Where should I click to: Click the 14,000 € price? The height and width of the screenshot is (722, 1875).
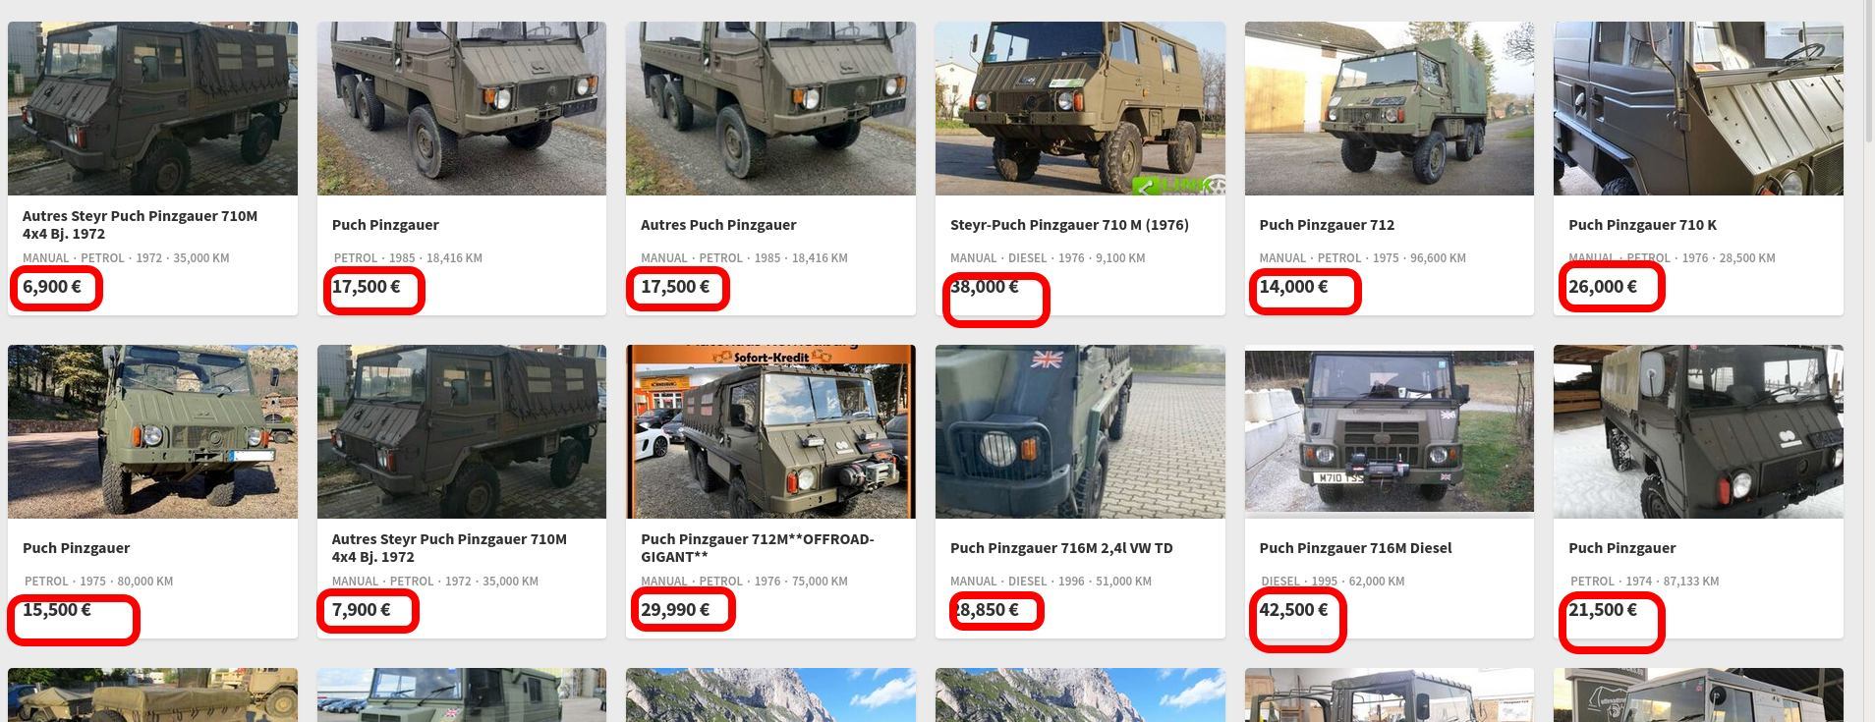click(x=1293, y=287)
